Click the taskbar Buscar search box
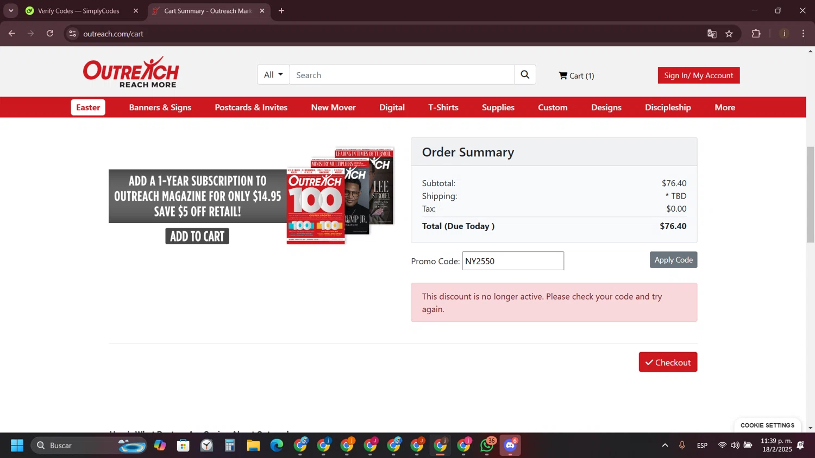The height and width of the screenshot is (458, 815). click(x=90, y=446)
